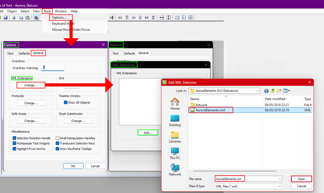Toggle Show All Objects checkbox
324x193 pixels.
66,103
